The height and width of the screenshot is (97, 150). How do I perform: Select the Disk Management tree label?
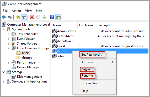coord(30,77)
